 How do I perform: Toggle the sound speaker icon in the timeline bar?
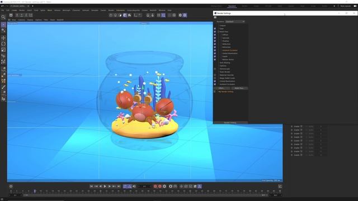coord(134,186)
